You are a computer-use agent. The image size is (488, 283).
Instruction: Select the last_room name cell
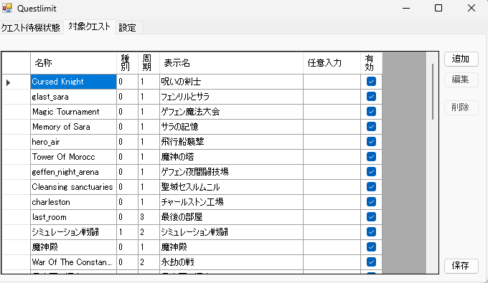(x=73, y=217)
